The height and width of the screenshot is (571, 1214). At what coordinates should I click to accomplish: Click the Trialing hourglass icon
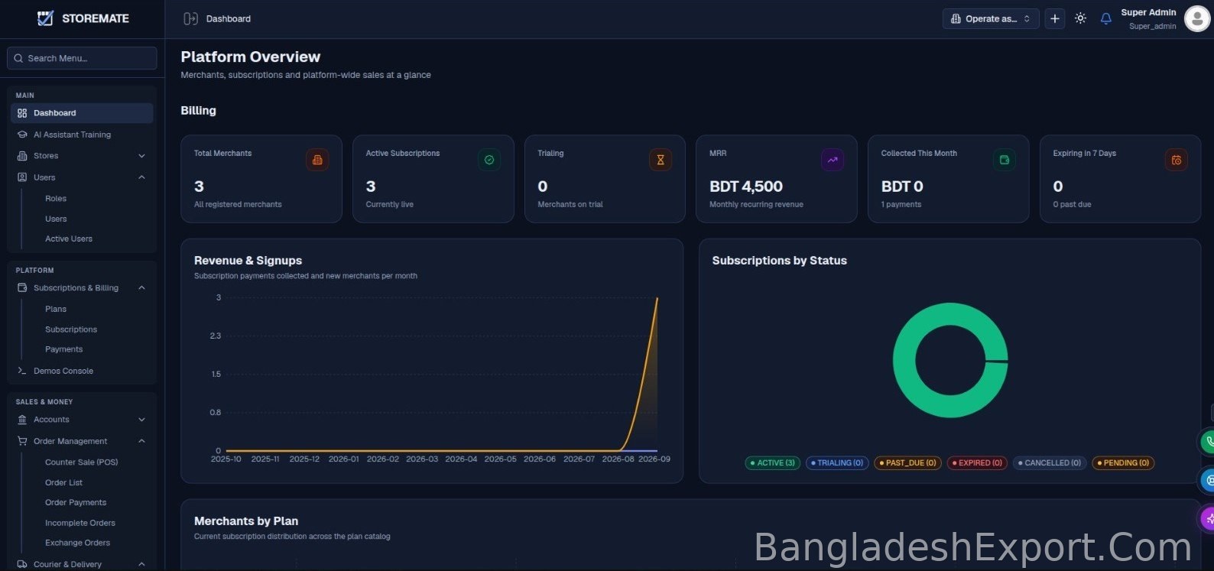tap(661, 160)
